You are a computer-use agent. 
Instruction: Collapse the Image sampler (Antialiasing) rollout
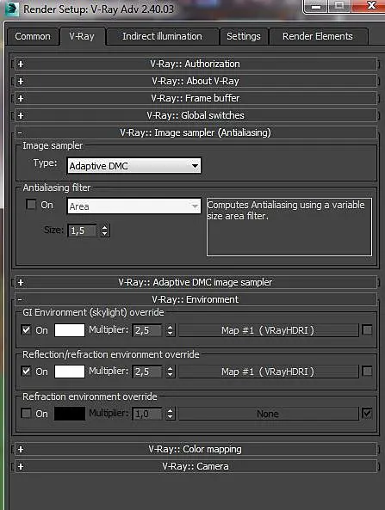(196, 132)
